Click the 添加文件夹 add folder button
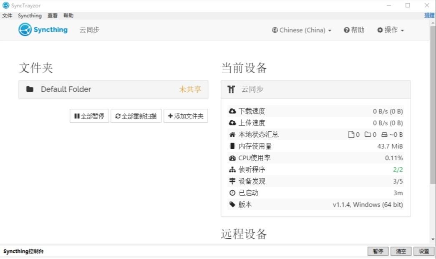This screenshot has width=436, height=259. click(186, 116)
